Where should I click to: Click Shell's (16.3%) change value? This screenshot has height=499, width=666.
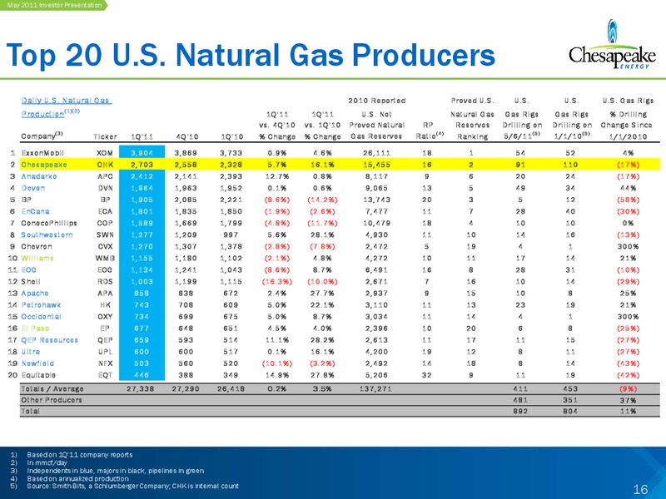click(277, 281)
